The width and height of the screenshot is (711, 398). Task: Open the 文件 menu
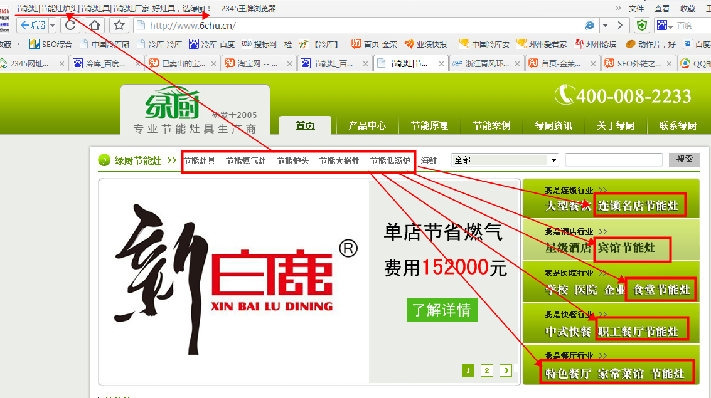(636, 9)
